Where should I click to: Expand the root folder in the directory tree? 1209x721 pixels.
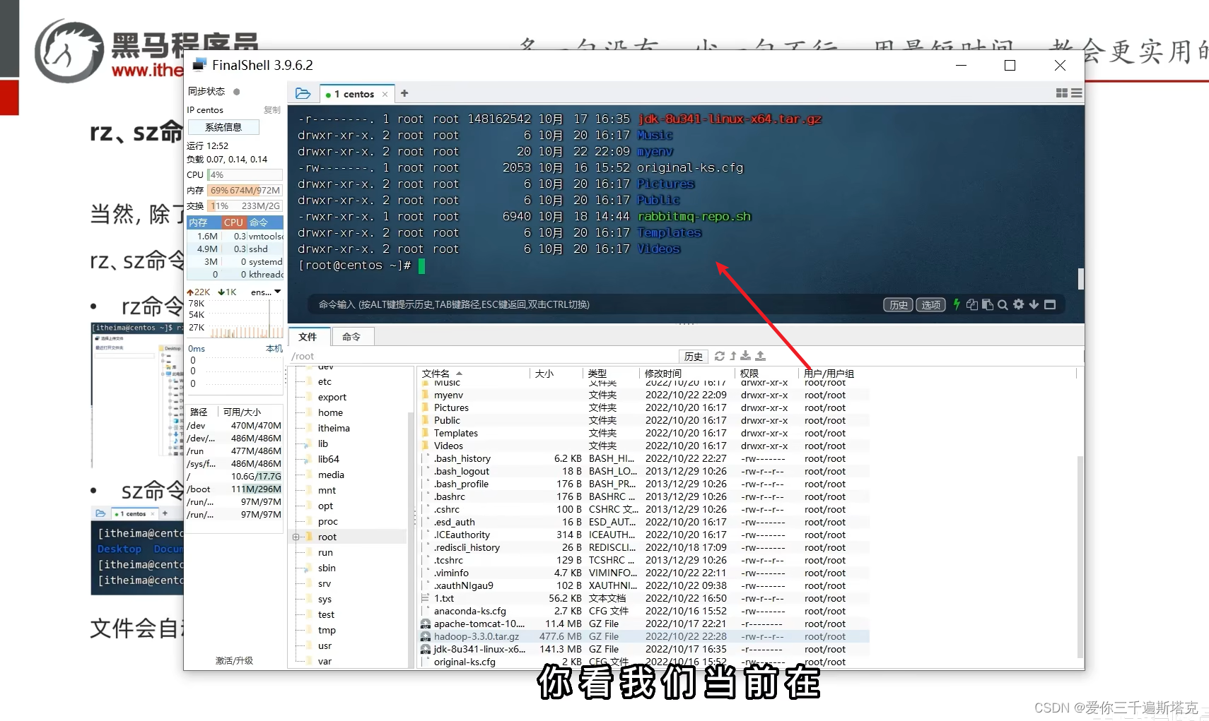click(x=297, y=537)
